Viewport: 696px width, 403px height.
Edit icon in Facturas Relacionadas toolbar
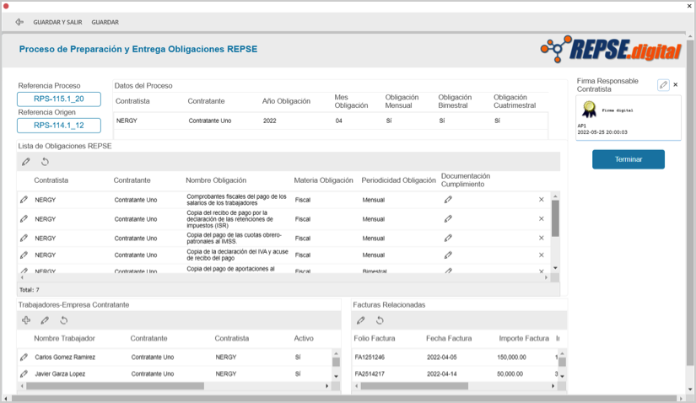point(361,320)
